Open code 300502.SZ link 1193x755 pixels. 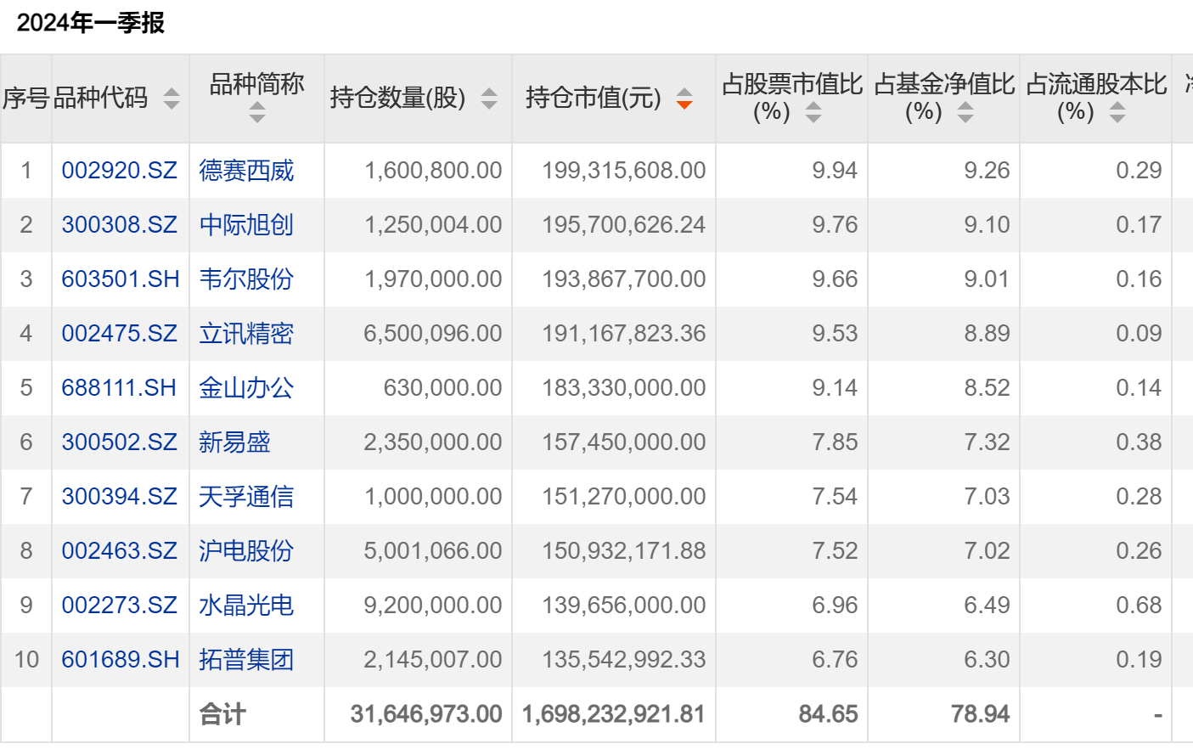[119, 442]
